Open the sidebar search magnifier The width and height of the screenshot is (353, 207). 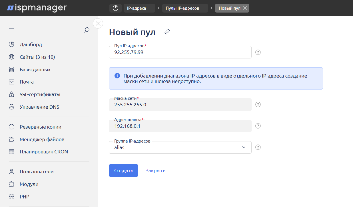pyautogui.click(x=87, y=30)
